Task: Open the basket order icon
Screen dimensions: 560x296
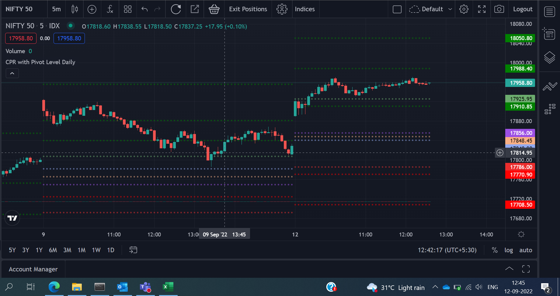Action: [x=214, y=9]
